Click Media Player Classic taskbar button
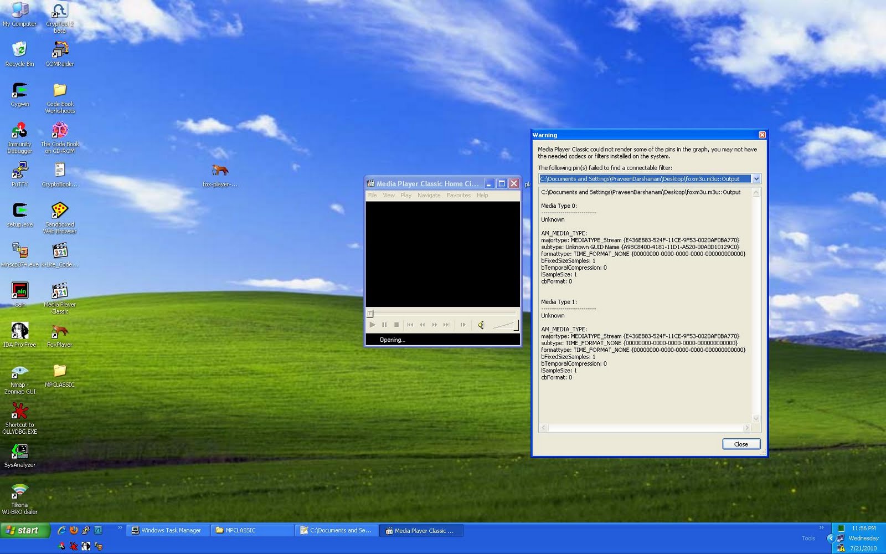 click(x=422, y=531)
